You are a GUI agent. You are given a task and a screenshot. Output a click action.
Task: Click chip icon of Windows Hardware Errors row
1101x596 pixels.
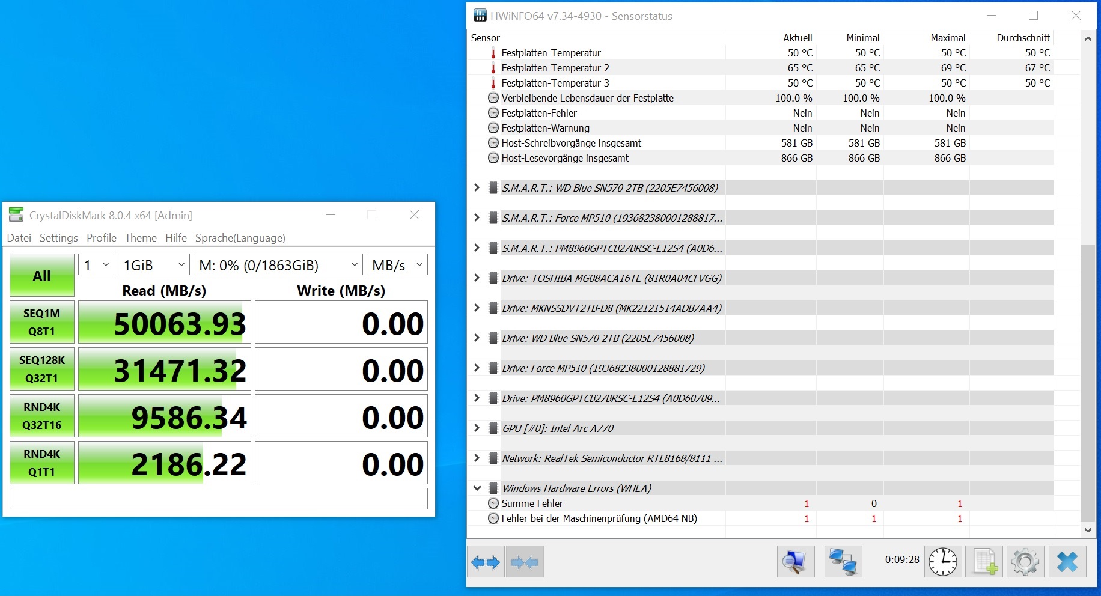click(493, 488)
